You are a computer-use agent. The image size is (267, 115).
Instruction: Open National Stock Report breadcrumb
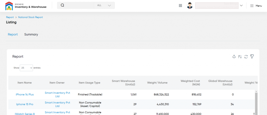pyautogui.click(x=31, y=17)
